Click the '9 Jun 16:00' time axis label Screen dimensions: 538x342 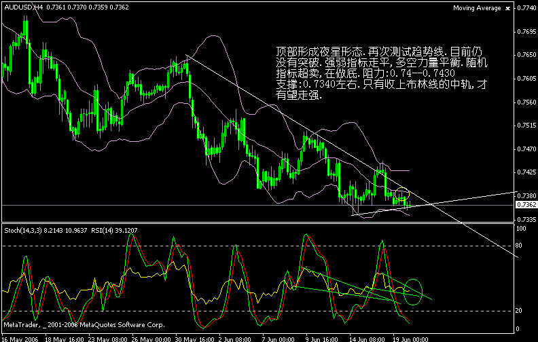pos(322,339)
